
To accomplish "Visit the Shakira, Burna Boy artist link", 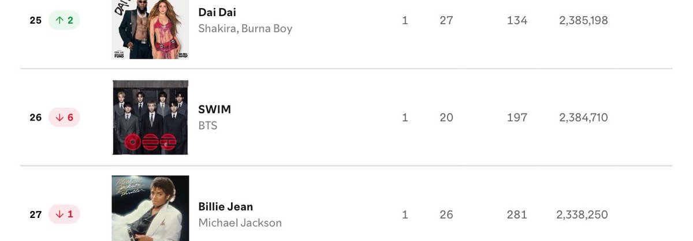I will 245,28.
